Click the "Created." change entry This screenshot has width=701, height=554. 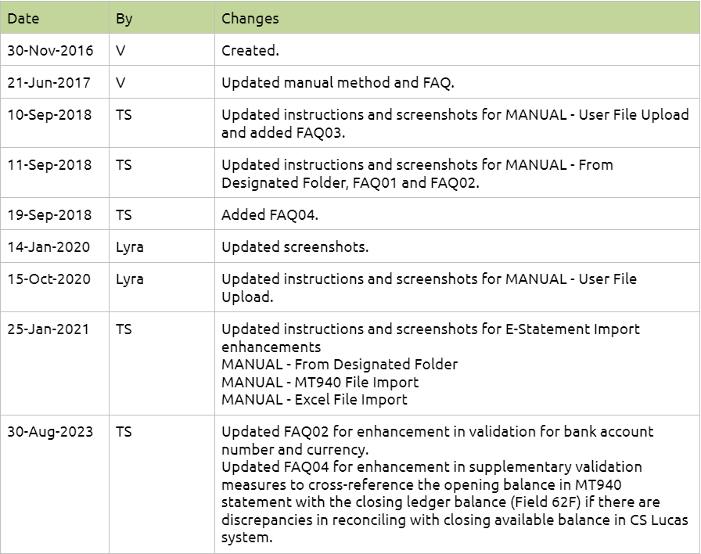click(x=250, y=51)
